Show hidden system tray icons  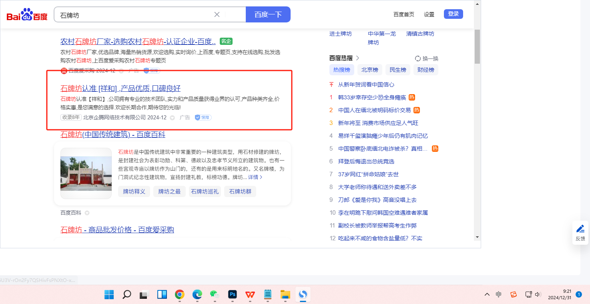pos(487,295)
